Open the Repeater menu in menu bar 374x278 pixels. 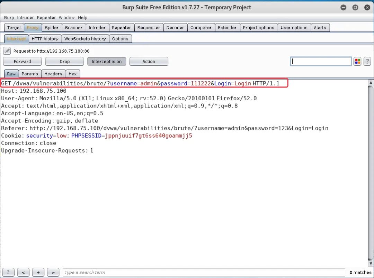pyautogui.click(x=46, y=17)
